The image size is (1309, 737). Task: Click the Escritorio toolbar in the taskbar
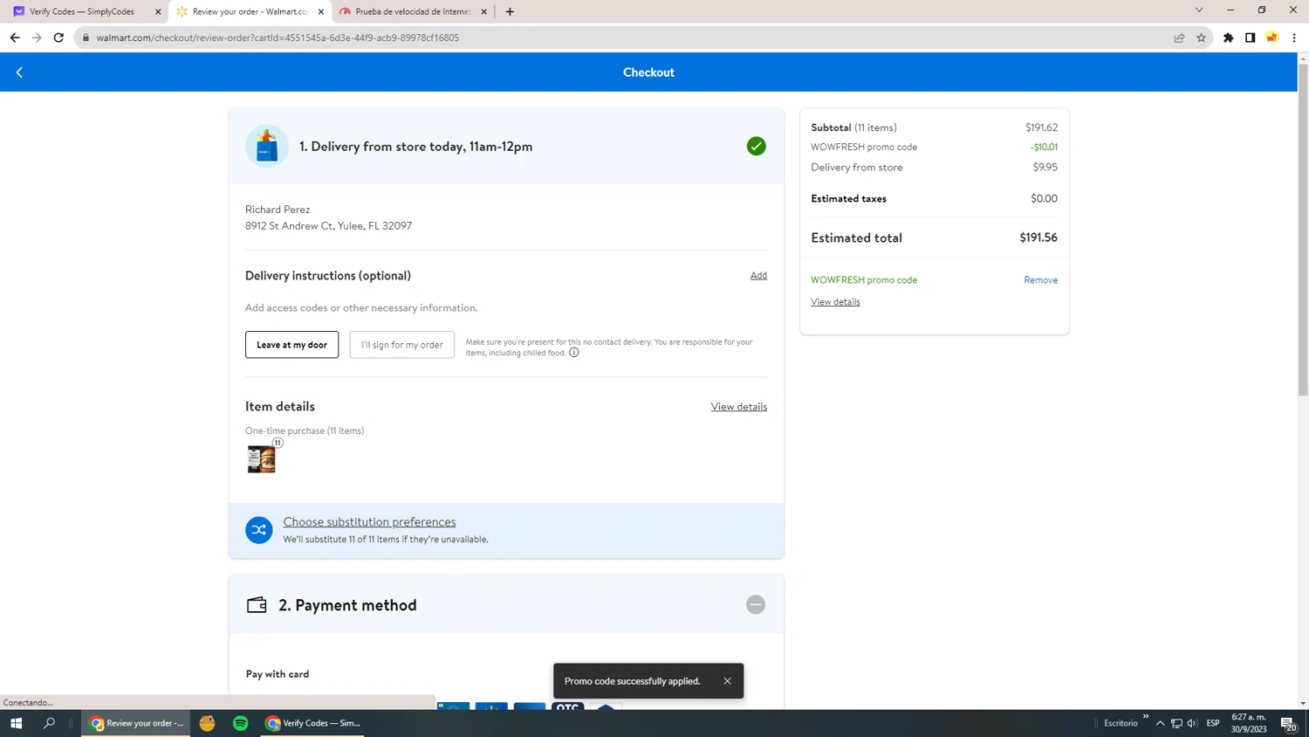1121,723
